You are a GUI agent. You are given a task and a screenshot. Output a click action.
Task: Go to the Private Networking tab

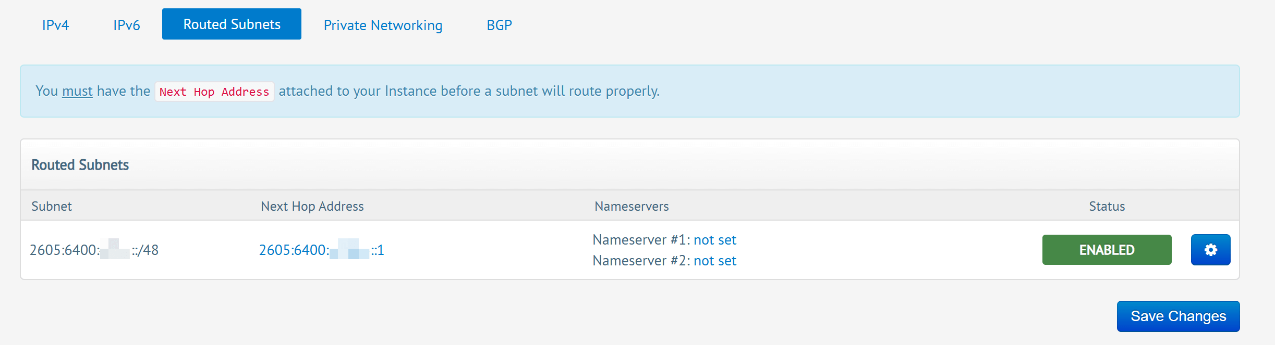383,25
